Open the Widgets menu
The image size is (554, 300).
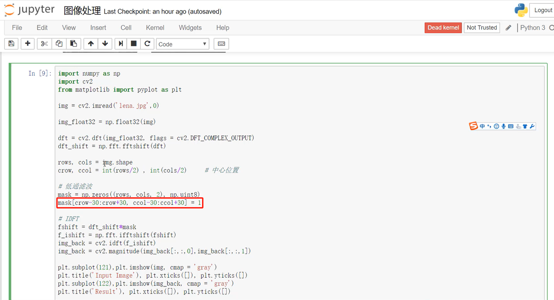point(190,28)
